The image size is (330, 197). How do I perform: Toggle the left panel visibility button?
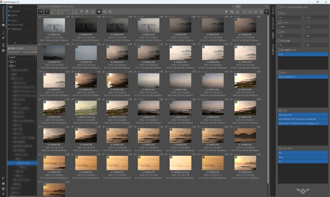click(40, 12)
